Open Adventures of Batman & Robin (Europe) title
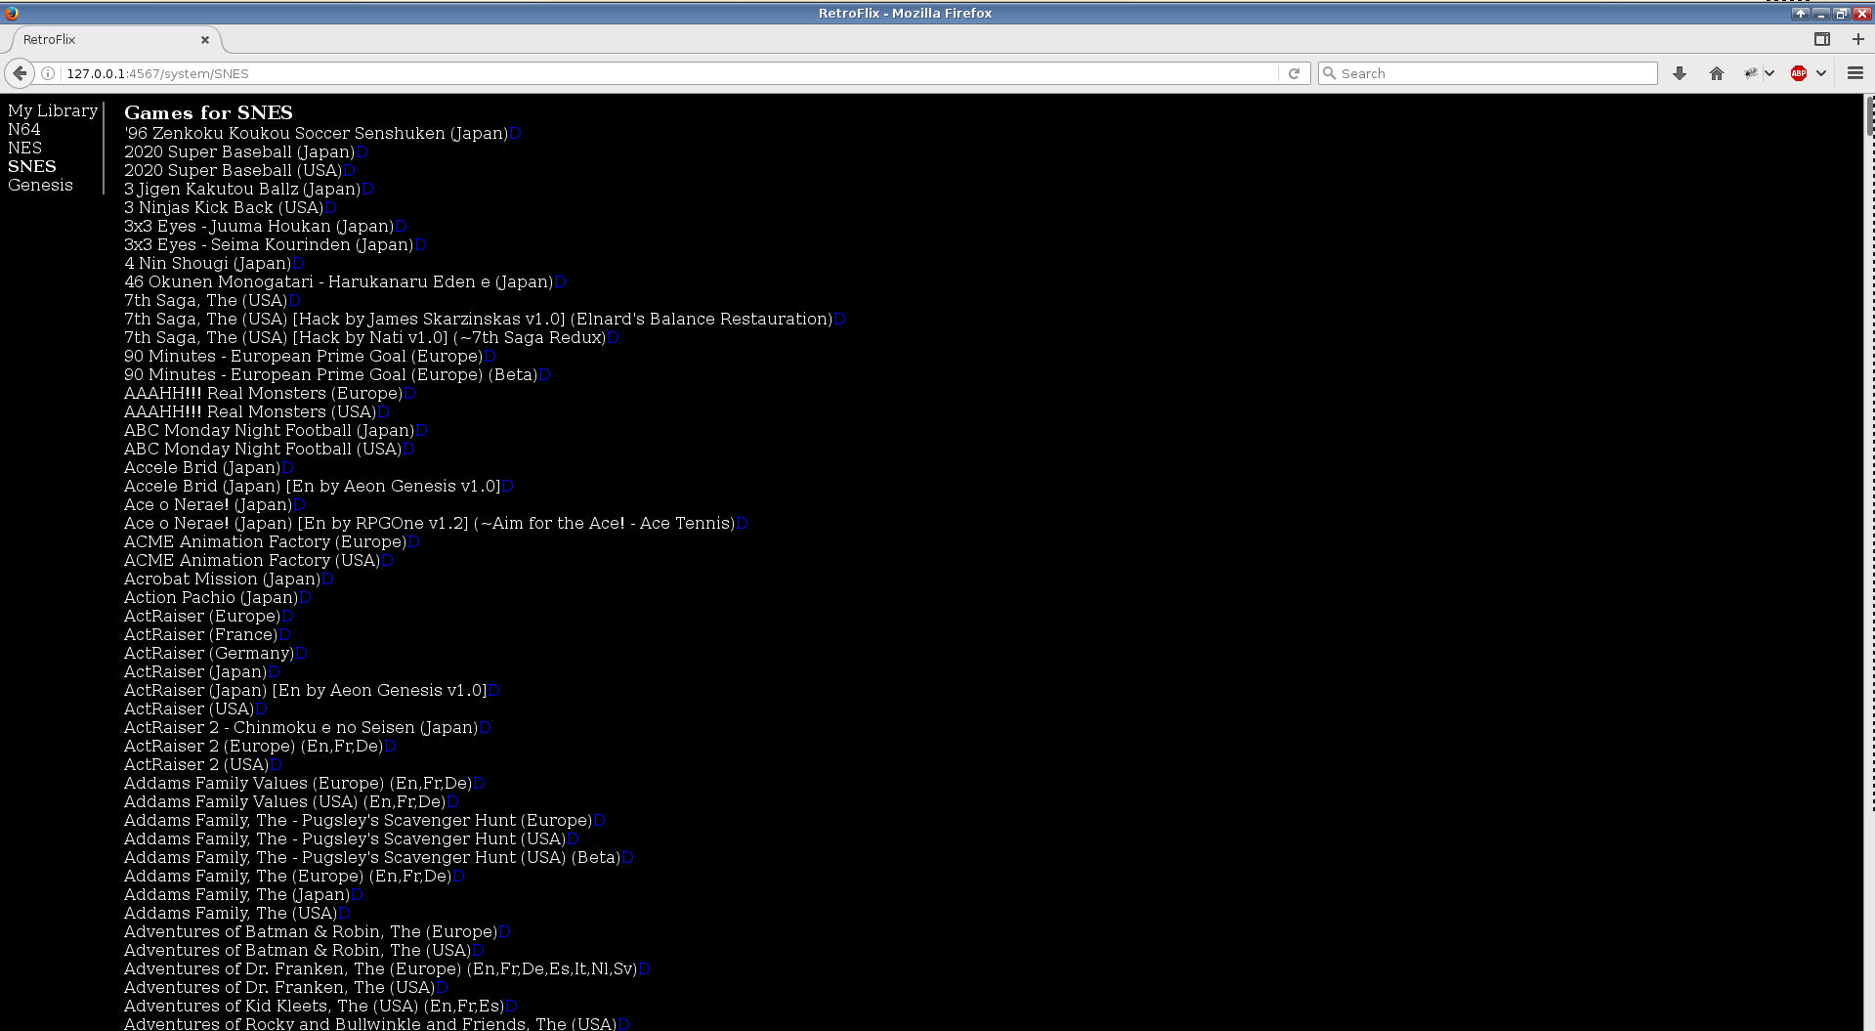The height and width of the screenshot is (1031, 1875). [311, 931]
